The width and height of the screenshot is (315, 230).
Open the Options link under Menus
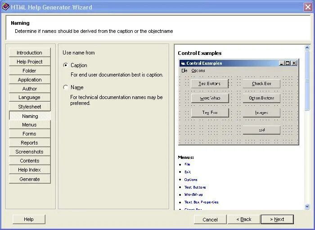pos(191,180)
